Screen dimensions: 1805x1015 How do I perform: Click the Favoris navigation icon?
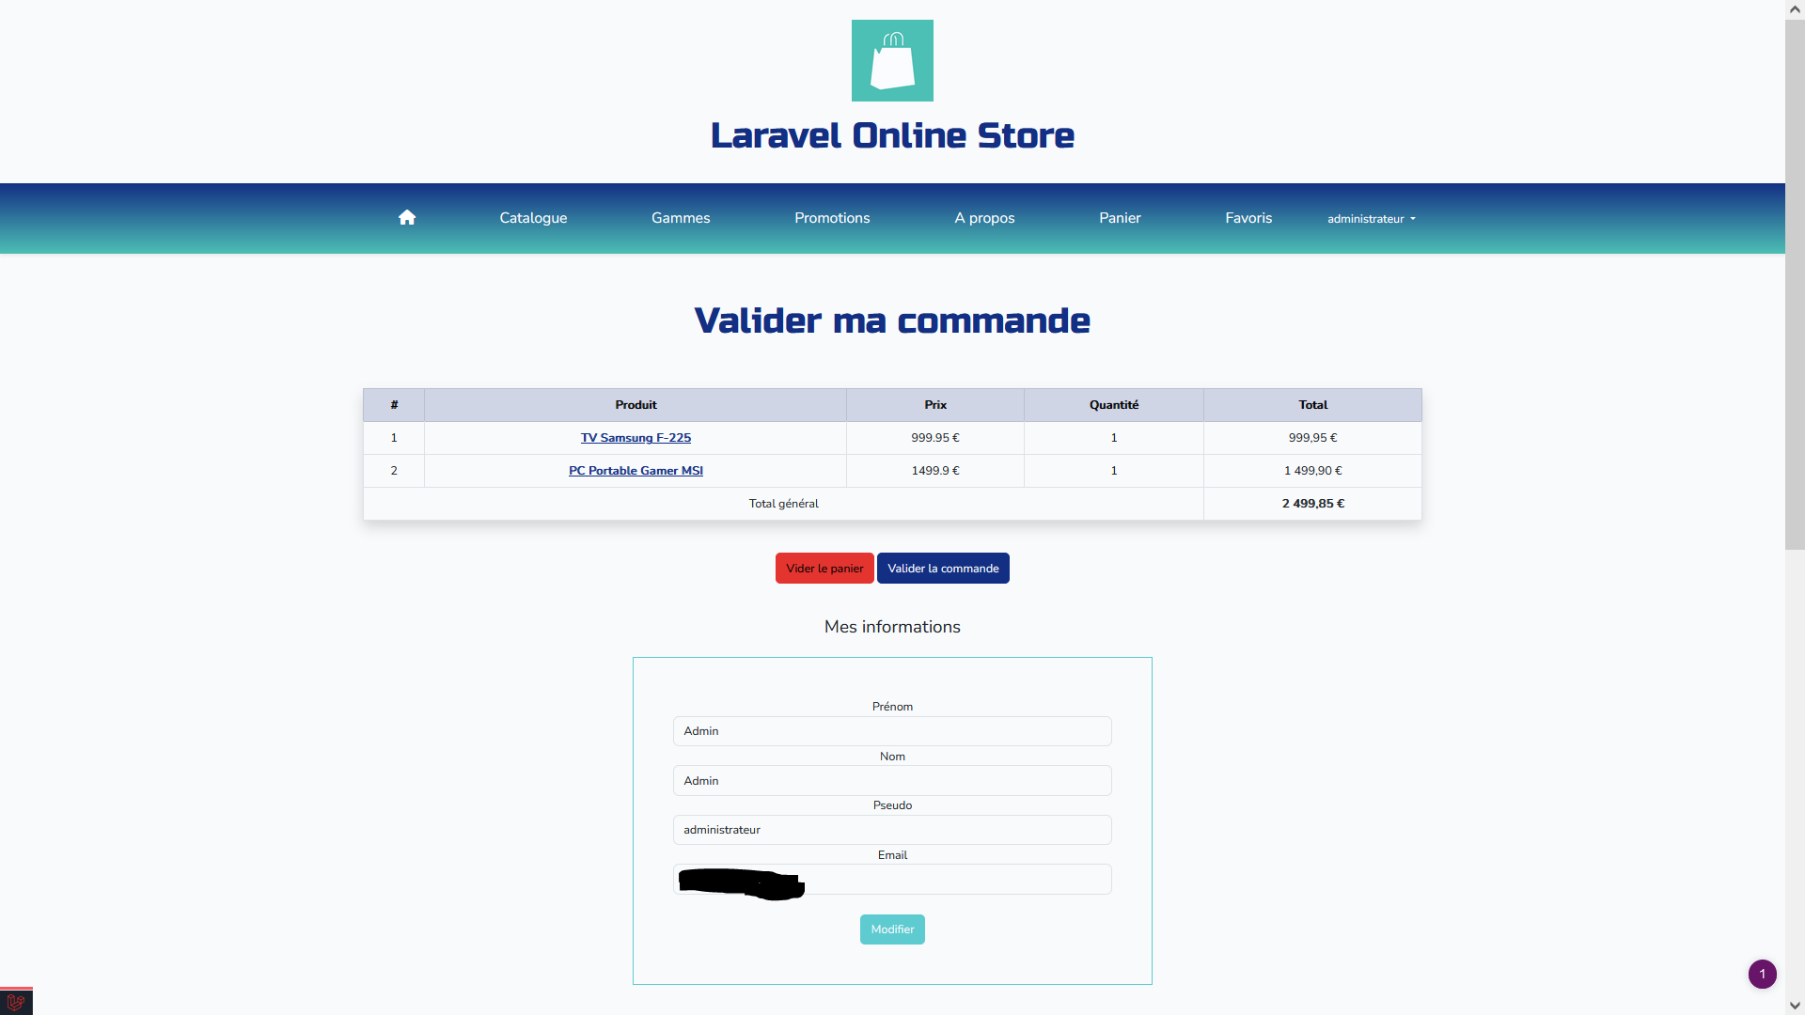click(1246, 217)
